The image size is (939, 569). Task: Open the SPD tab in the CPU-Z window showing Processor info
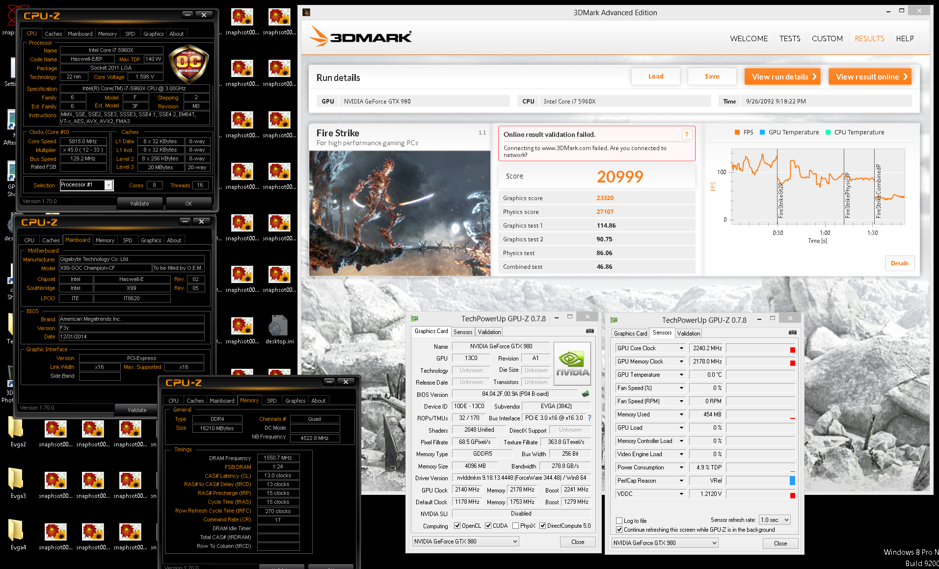[130, 34]
